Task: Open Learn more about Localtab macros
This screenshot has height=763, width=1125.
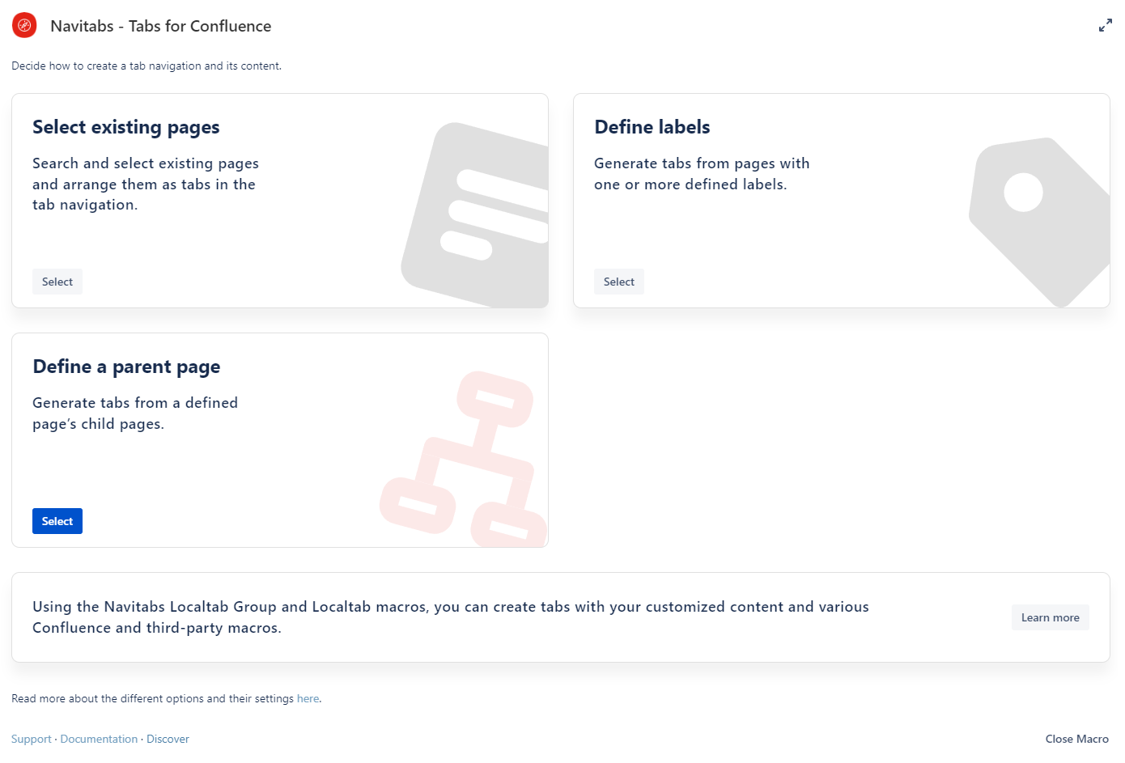Action: tap(1050, 617)
